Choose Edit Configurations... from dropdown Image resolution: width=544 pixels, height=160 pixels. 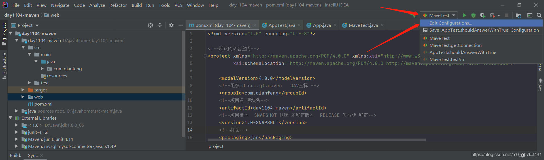point(481,23)
